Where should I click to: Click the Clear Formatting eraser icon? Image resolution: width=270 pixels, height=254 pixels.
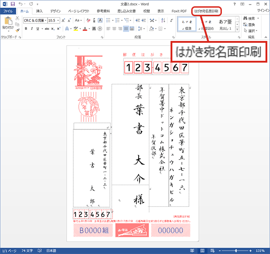click(x=89, y=20)
